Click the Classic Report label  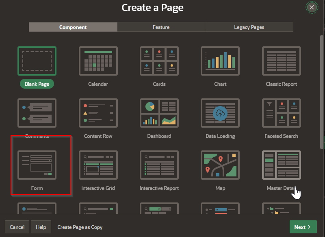point(281,84)
